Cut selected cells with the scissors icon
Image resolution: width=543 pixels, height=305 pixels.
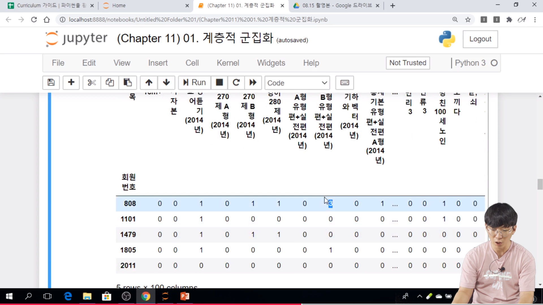pos(92,82)
